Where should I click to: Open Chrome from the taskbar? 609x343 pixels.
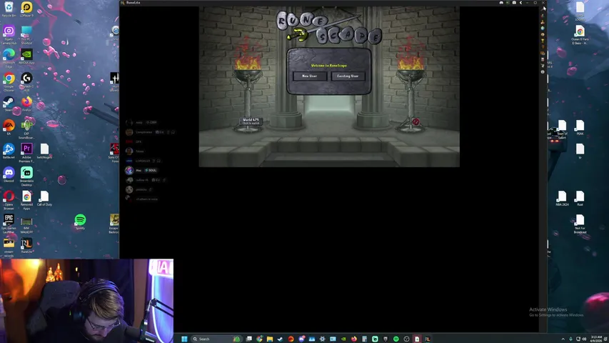259,339
